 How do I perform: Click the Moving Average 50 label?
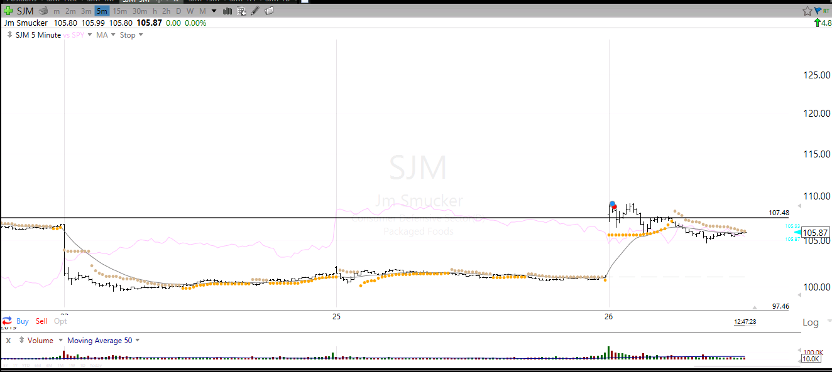tap(99, 341)
